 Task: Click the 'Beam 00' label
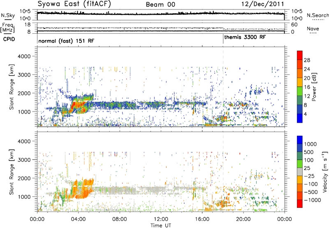pos(160,5)
